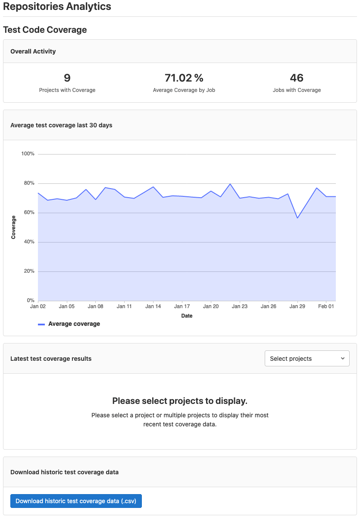The height and width of the screenshot is (520, 360).
Task: Click the Download historic test coverage data button
Action: click(x=76, y=501)
